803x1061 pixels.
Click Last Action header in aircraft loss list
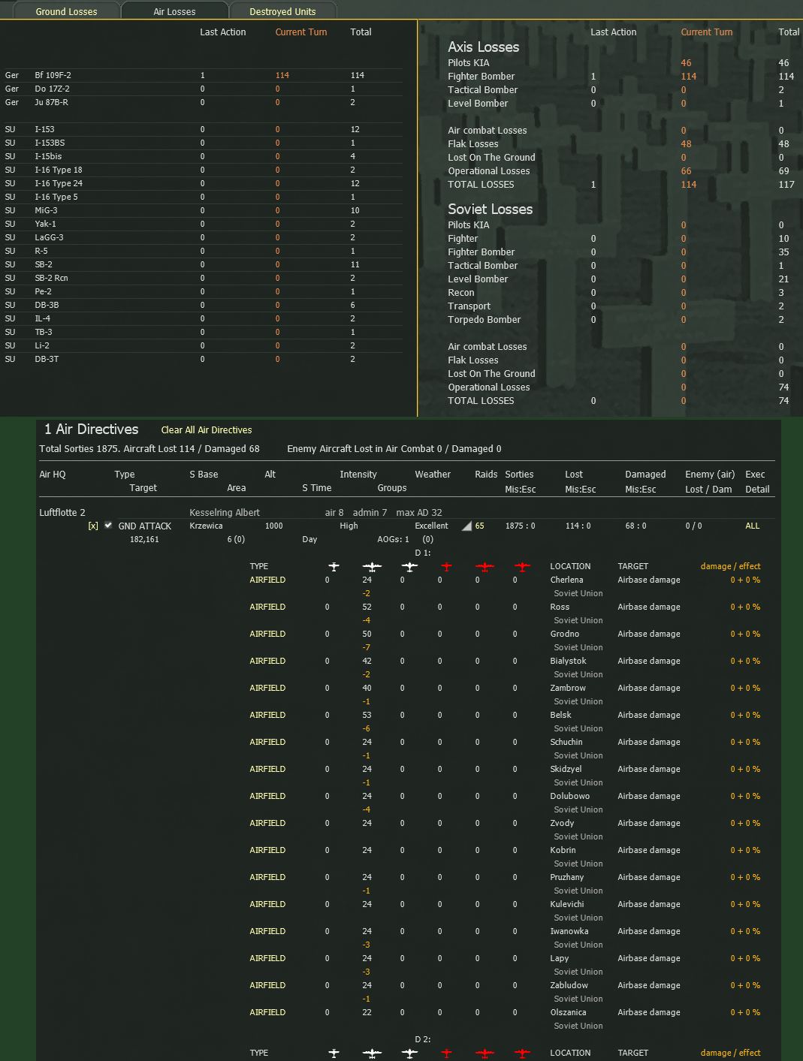pos(223,32)
